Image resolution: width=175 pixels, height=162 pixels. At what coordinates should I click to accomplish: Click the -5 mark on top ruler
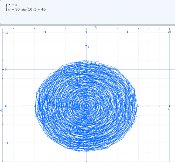[45, 32]
